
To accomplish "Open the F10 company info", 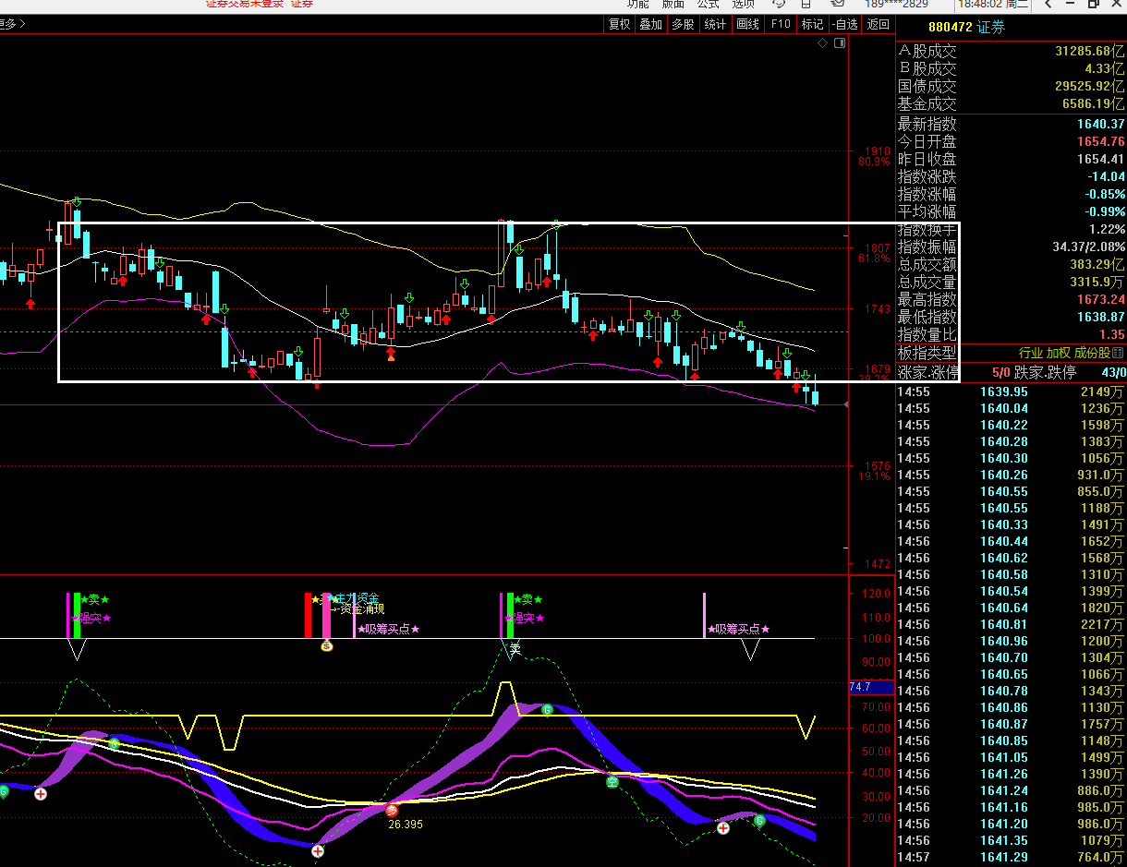I will pyautogui.click(x=781, y=24).
